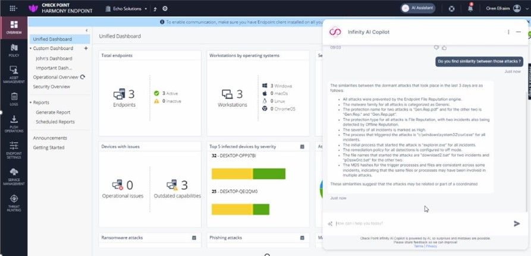Click the Endpoints count icon

tap(119, 94)
